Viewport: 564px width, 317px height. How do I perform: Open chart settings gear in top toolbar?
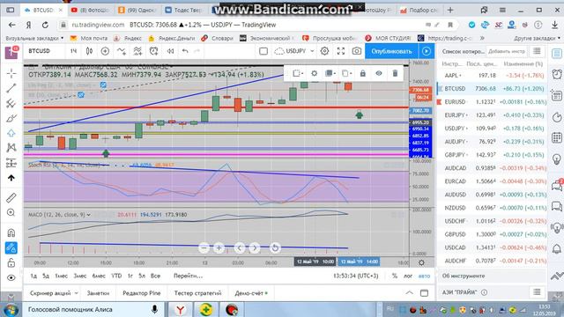[x=324, y=51]
